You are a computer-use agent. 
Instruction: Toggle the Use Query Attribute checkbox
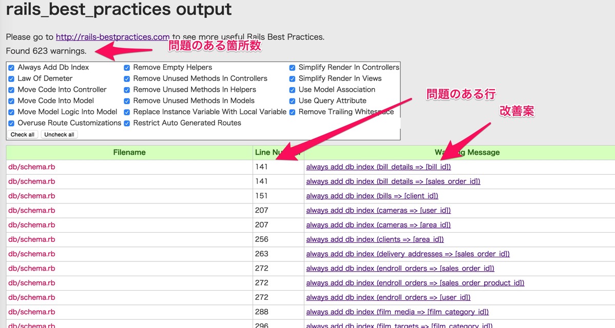pyautogui.click(x=292, y=100)
